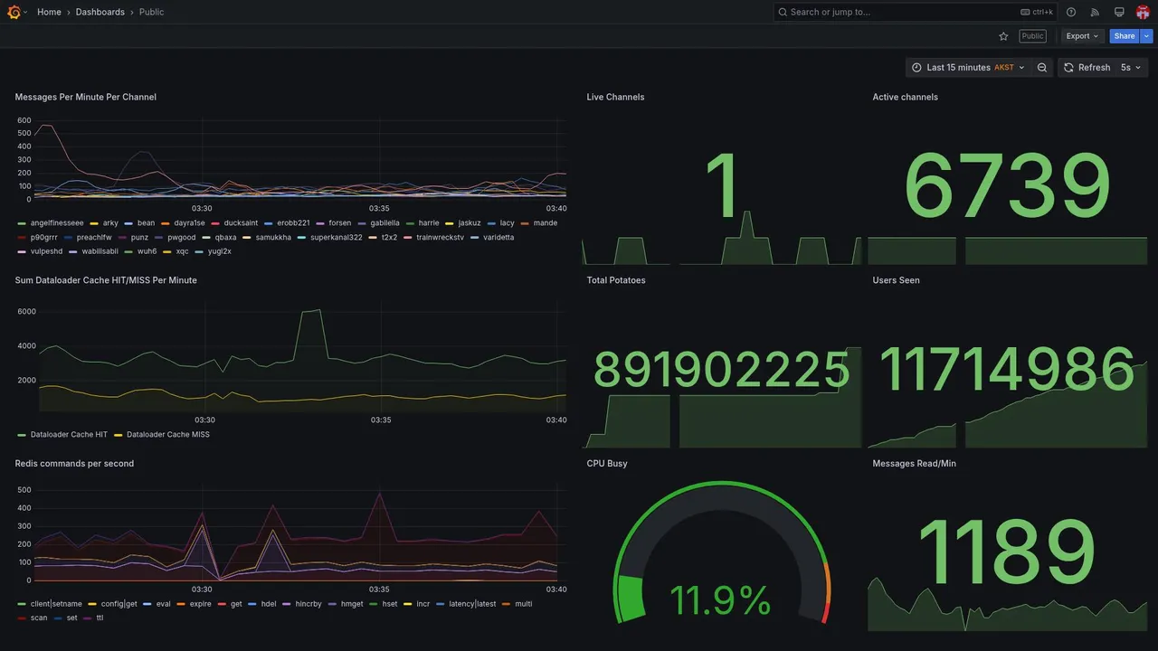This screenshot has height=651, width=1158.
Task: Expand the 5s refresh interval dropdown
Action: (1131, 68)
